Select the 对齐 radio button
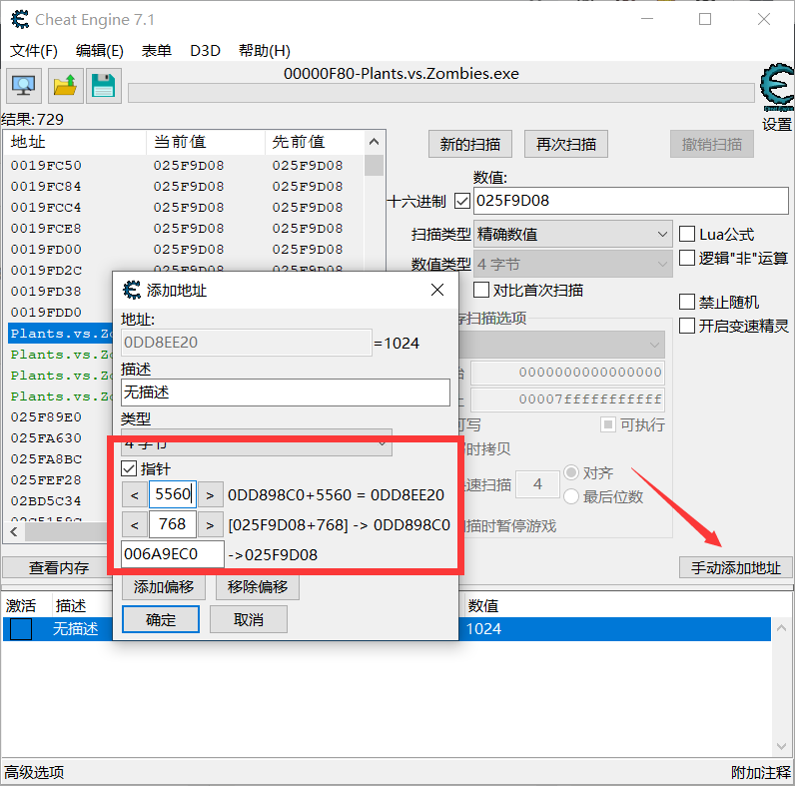This screenshot has width=795, height=786. (571, 472)
